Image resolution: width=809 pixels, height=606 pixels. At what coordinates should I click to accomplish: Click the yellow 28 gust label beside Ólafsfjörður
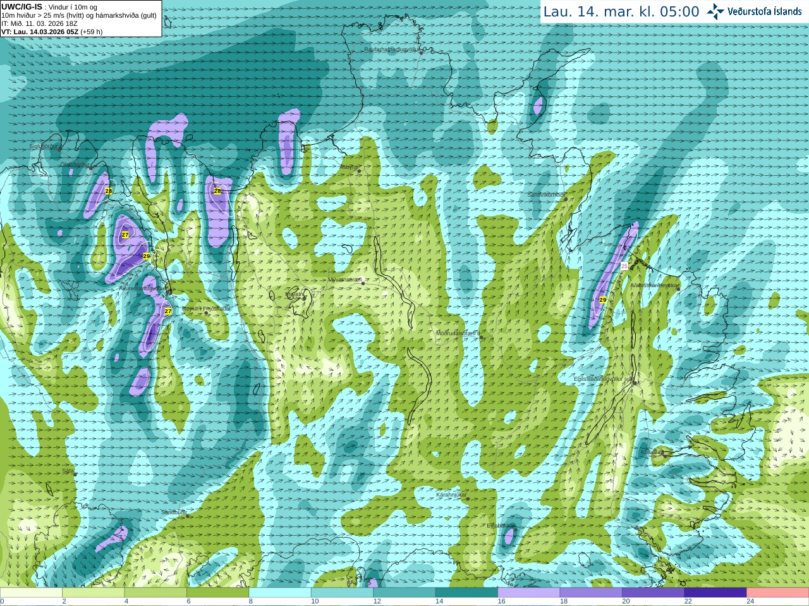(x=109, y=190)
